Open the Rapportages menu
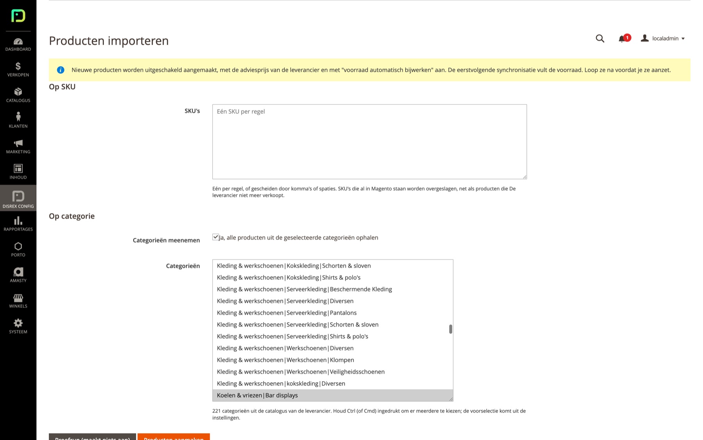The width and height of the screenshot is (703, 440). click(18, 224)
